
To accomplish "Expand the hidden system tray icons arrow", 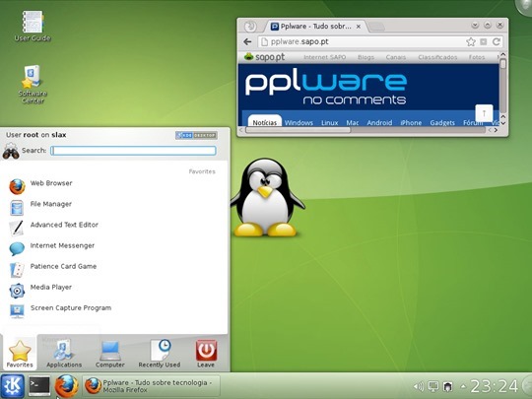I will click(x=463, y=386).
